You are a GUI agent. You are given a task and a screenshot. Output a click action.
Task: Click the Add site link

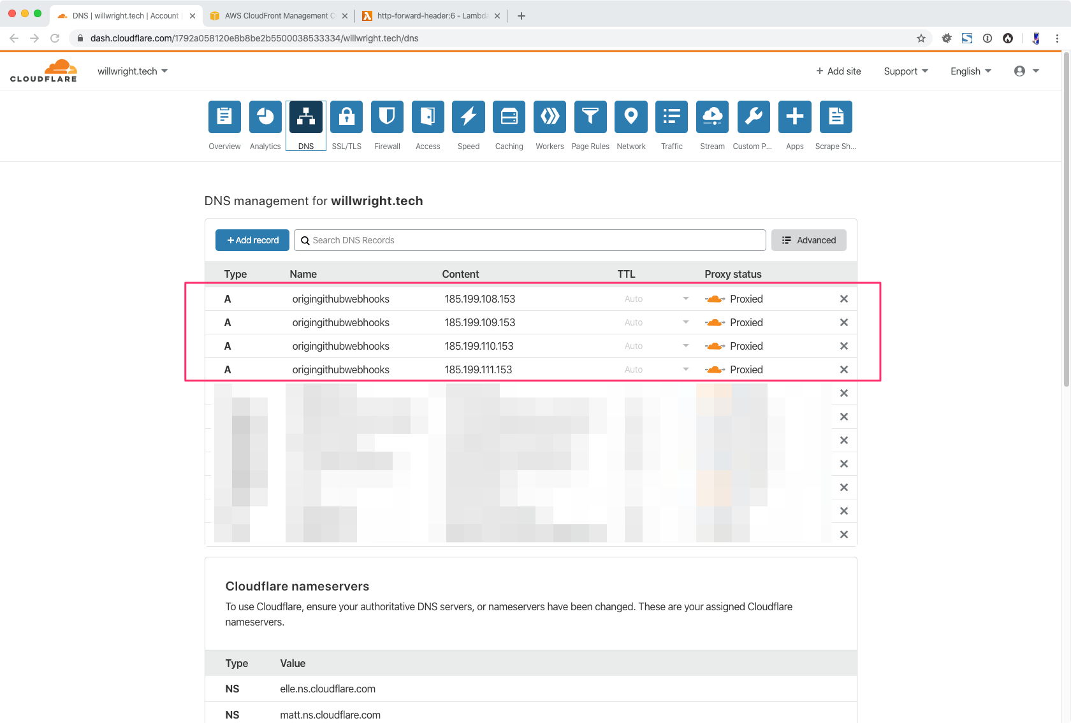[x=838, y=71]
